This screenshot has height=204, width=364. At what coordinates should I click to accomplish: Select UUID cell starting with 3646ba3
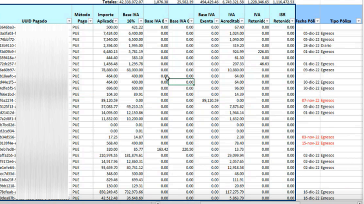click(x=36, y=27)
